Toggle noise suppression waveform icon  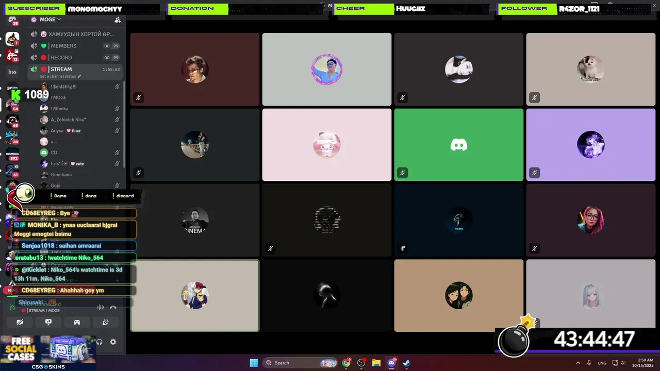tap(101, 307)
